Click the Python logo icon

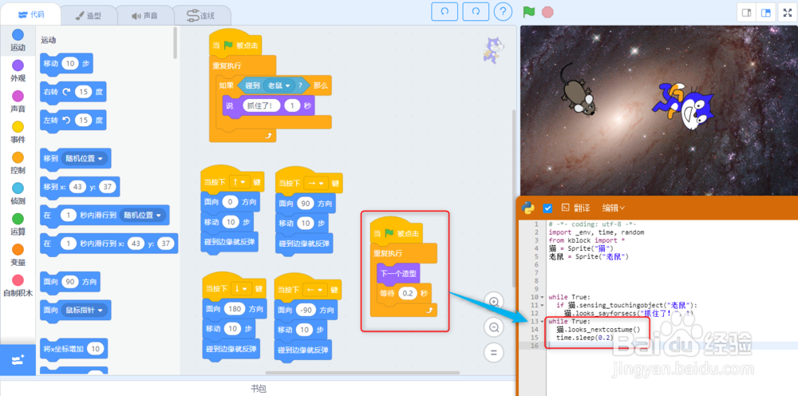tap(528, 208)
